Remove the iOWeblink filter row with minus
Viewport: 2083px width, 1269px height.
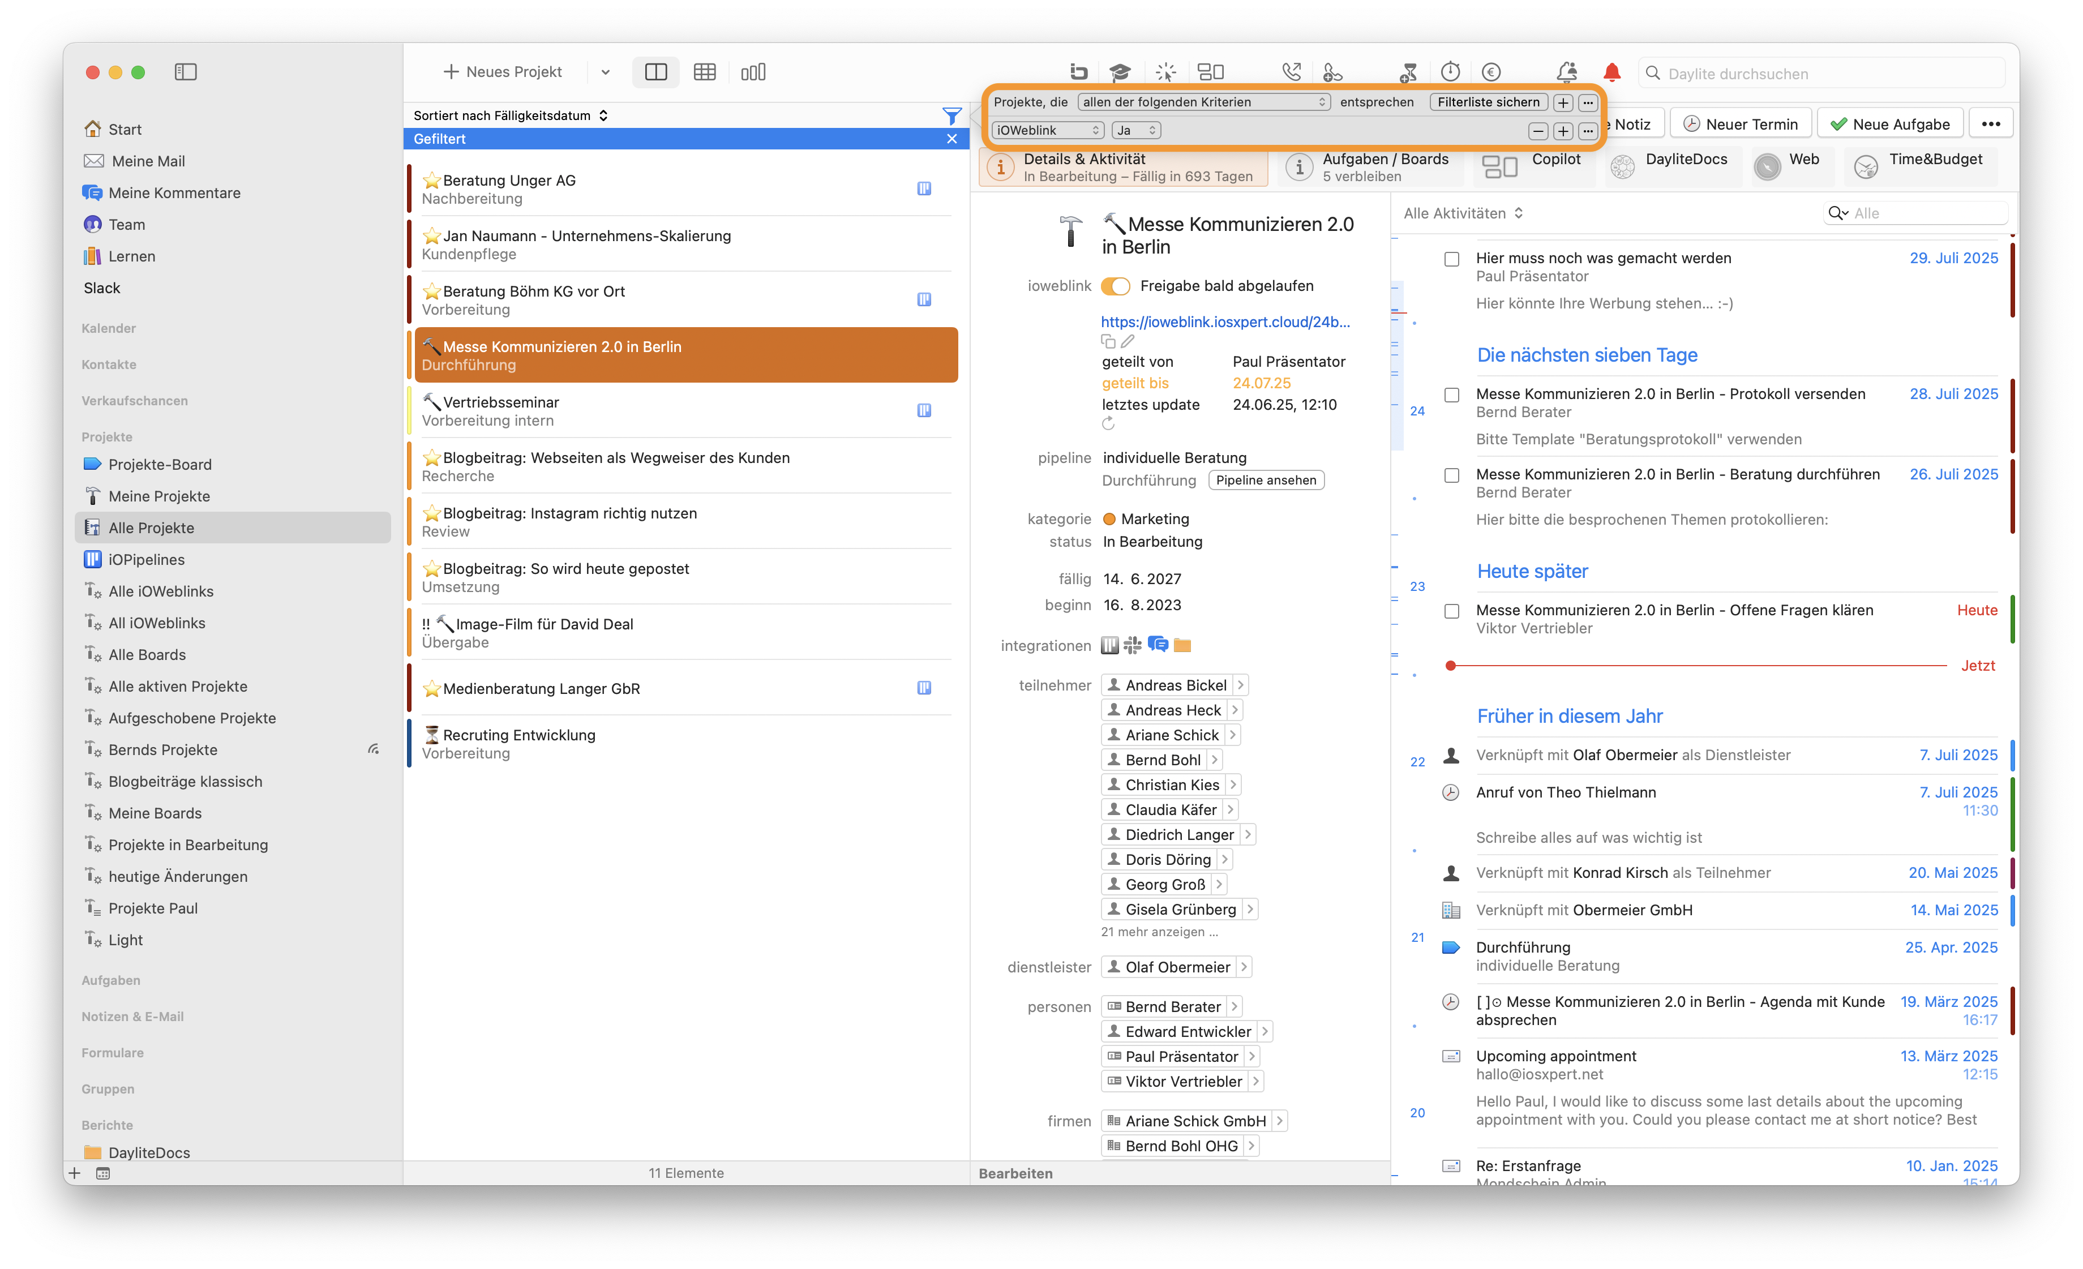pyautogui.click(x=1538, y=131)
